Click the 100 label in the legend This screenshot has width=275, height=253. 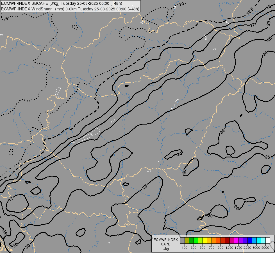(x=185, y=248)
